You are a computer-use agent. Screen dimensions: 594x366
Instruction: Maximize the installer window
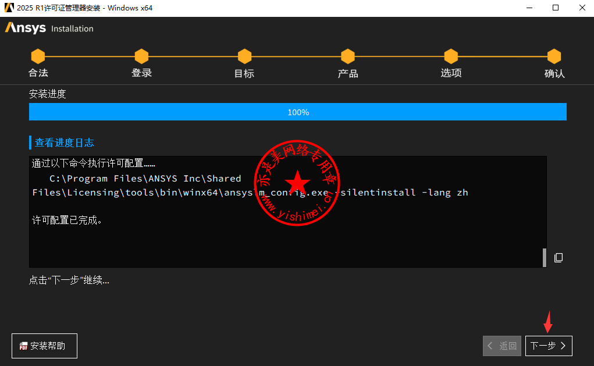pos(556,8)
